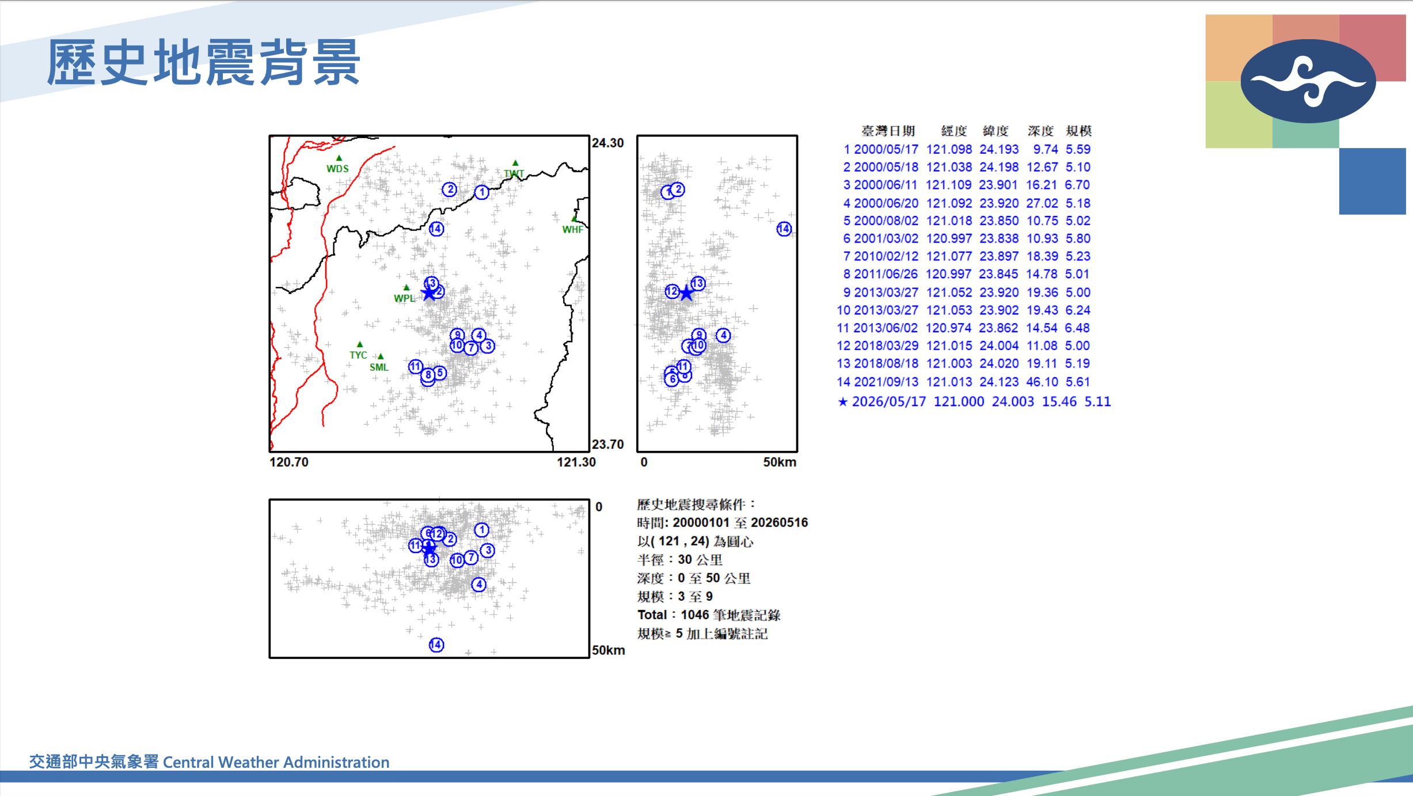Select table row 7 dated 2010/02/12
1413x796 pixels.
967,256
